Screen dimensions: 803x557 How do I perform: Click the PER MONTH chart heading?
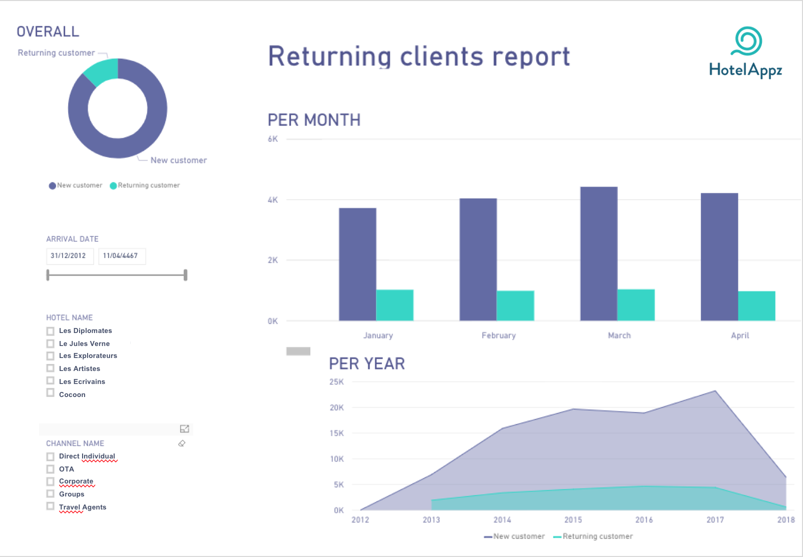314,120
